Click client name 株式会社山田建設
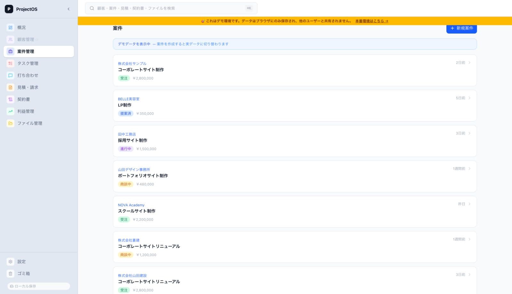 point(132,276)
